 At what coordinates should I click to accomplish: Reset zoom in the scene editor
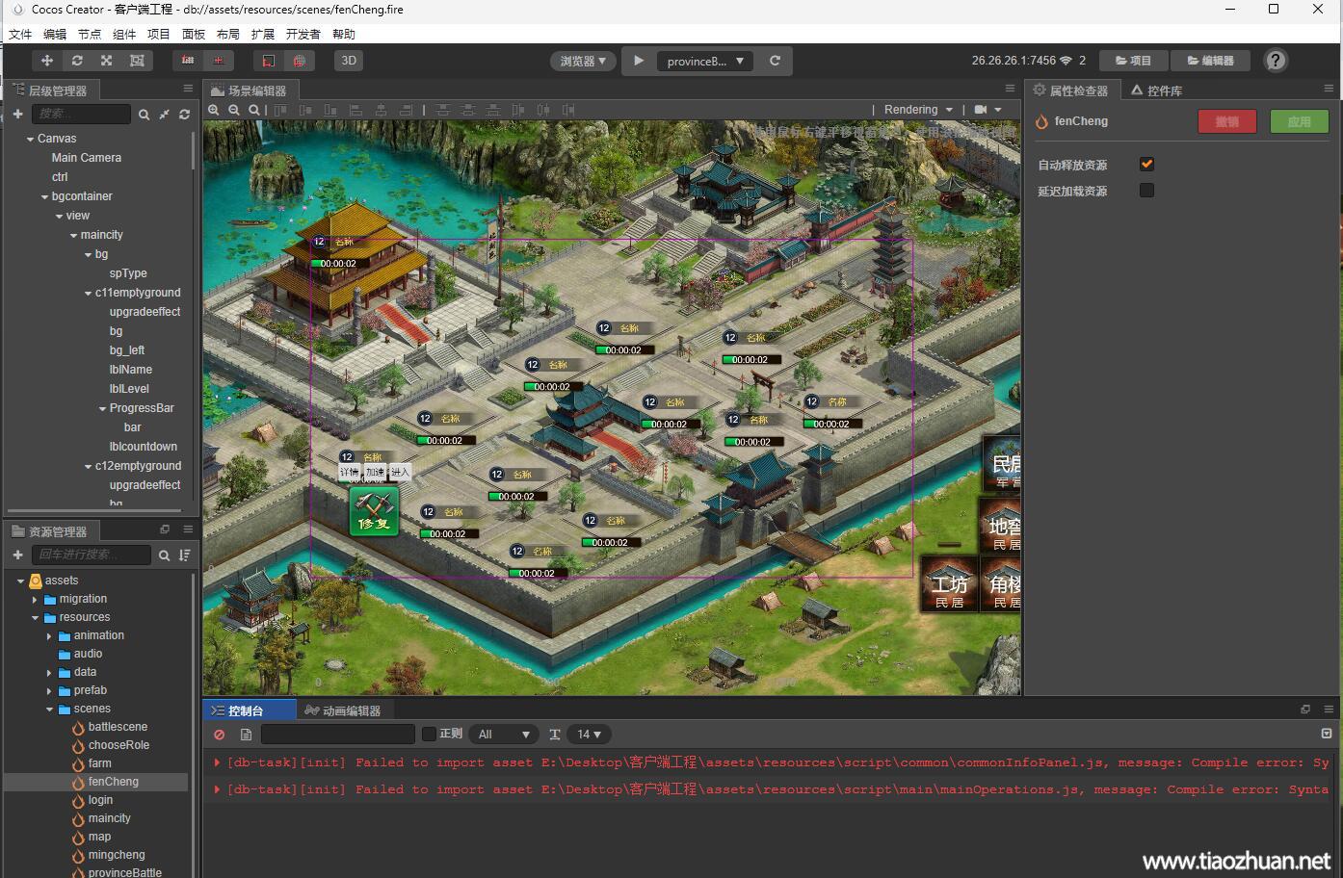(x=254, y=110)
